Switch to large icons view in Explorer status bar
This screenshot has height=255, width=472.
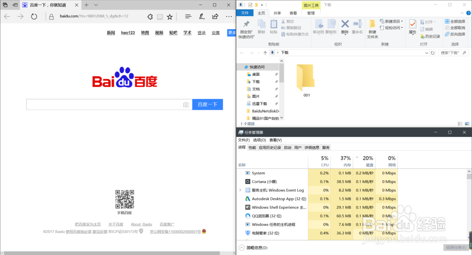[x=467, y=124]
